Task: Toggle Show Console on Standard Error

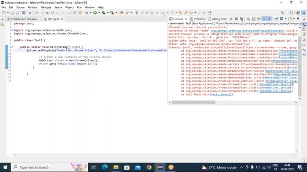Action: pyautogui.click(x=270, y=19)
